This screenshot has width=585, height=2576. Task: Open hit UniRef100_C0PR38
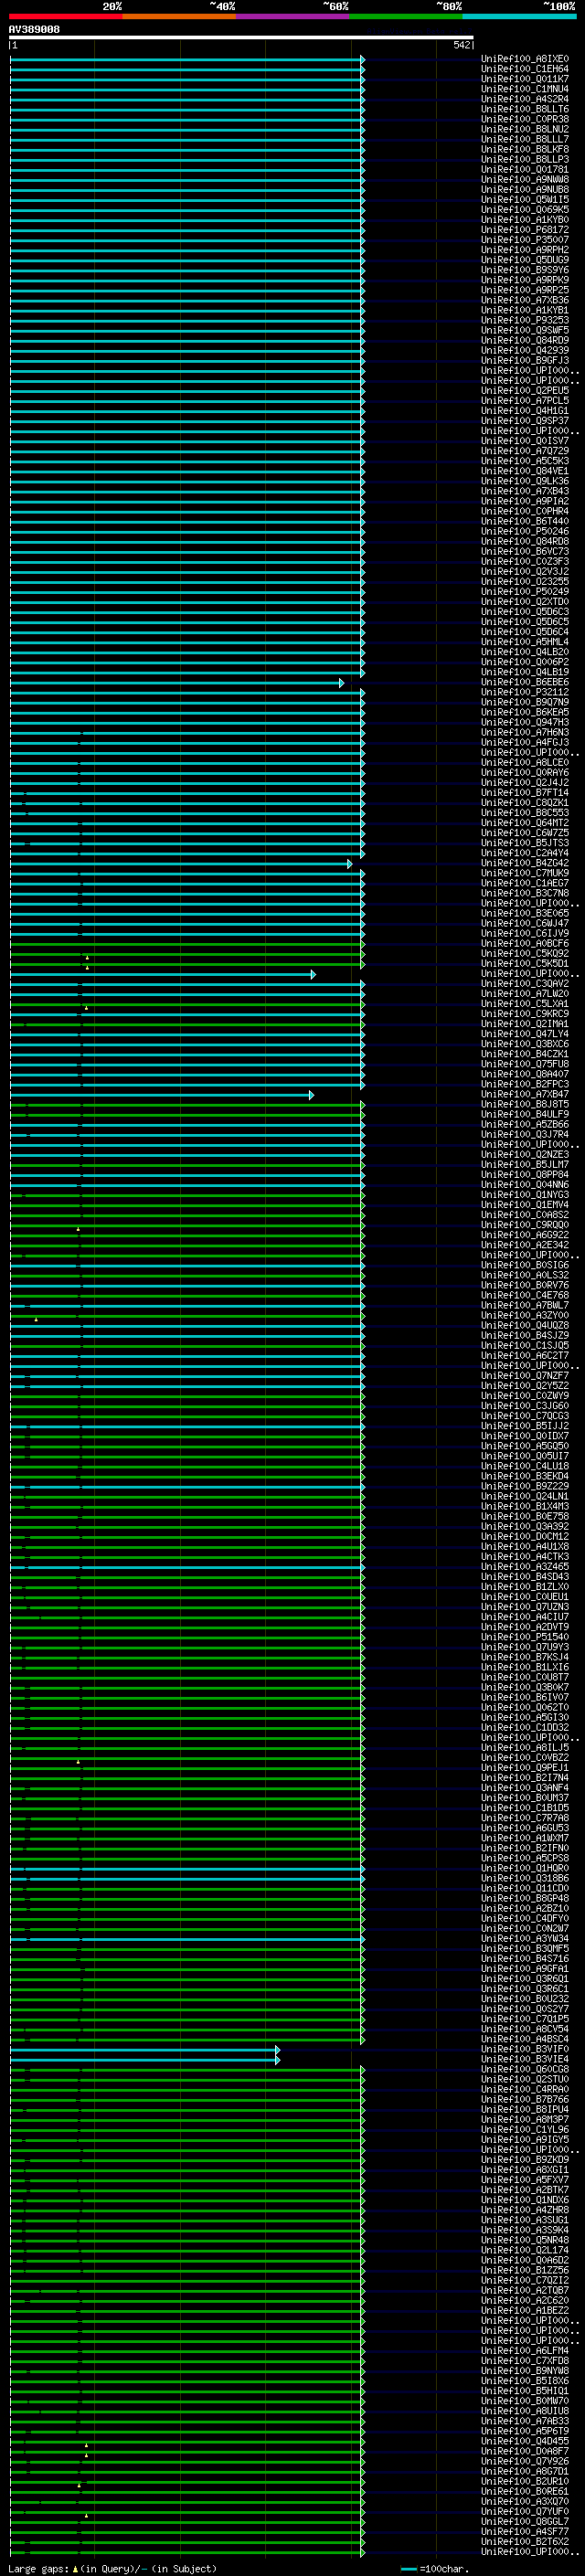pos(525,119)
